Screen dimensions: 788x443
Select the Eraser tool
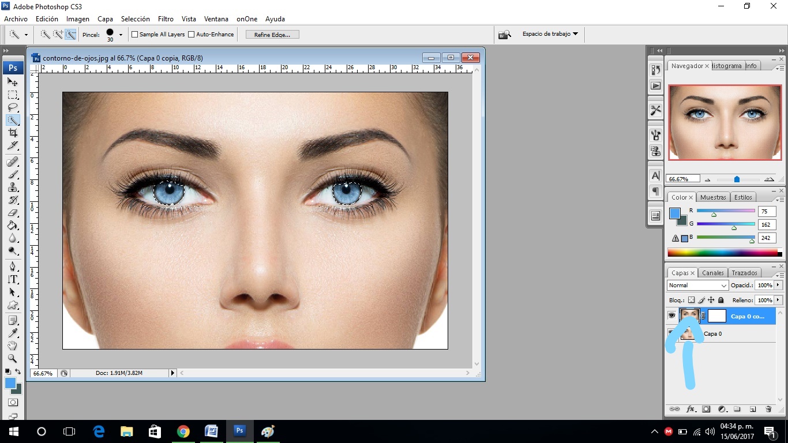(x=13, y=212)
